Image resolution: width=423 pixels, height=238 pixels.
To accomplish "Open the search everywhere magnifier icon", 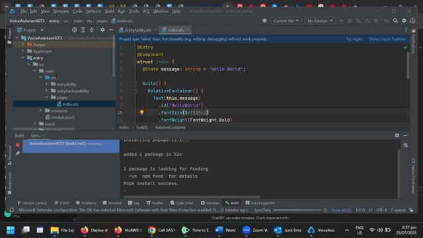I will click(395, 20).
